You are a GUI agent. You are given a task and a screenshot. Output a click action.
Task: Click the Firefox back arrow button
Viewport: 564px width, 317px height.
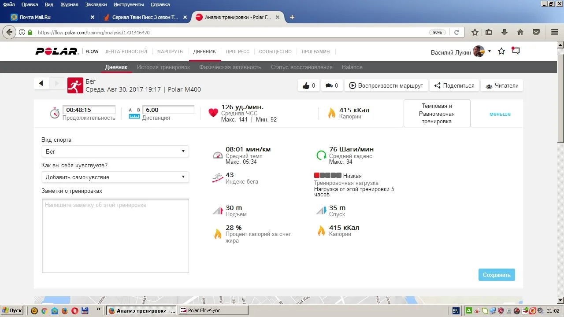[x=9, y=32]
